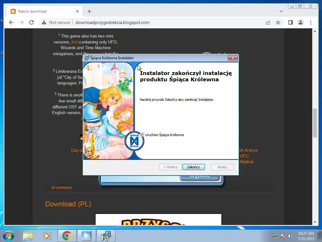Click the Aidem Media logo in the installer
322x242 pixels.
(x=134, y=141)
